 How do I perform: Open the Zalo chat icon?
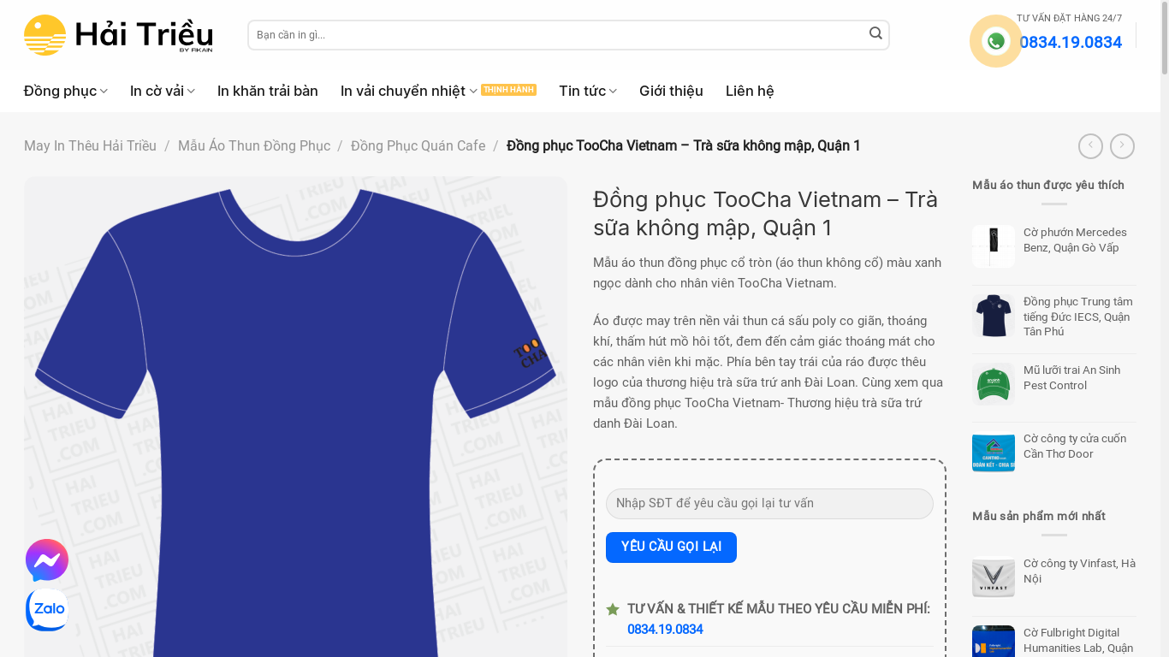(x=47, y=609)
